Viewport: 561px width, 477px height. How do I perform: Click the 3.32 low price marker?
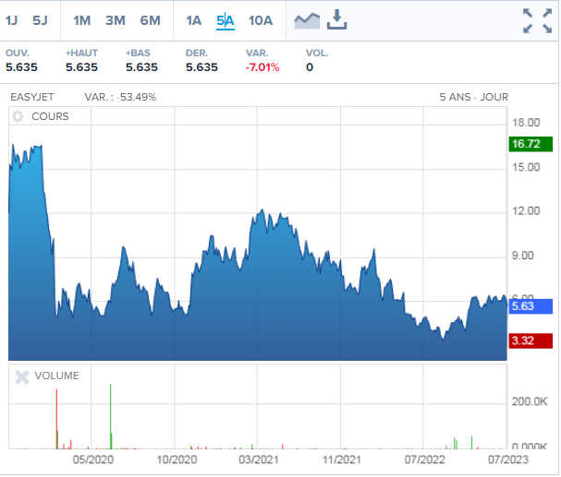point(531,341)
